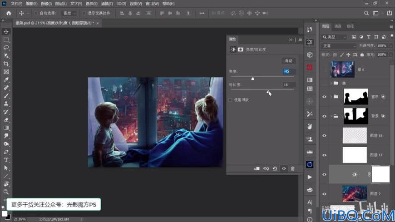Click view previous state icon in Properties
The height and width of the screenshot is (222, 395).
266,168
